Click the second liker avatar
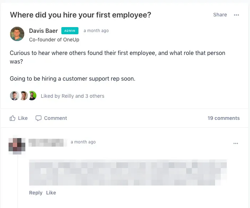Viewport: 250px width, 208px height. [x=24, y=96]
